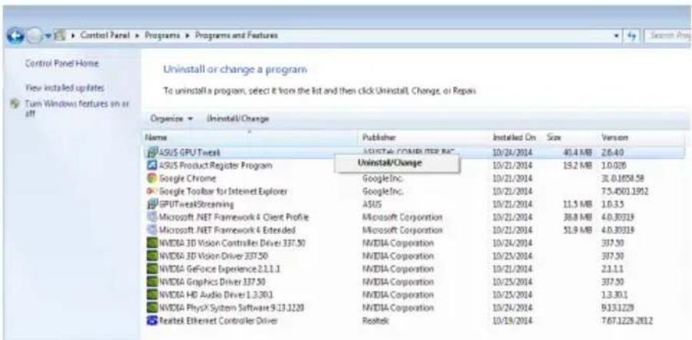The height and width of the screenshot is (340, 692).
Task: Click the Back navigation arrow button
Action: point(15,37)
